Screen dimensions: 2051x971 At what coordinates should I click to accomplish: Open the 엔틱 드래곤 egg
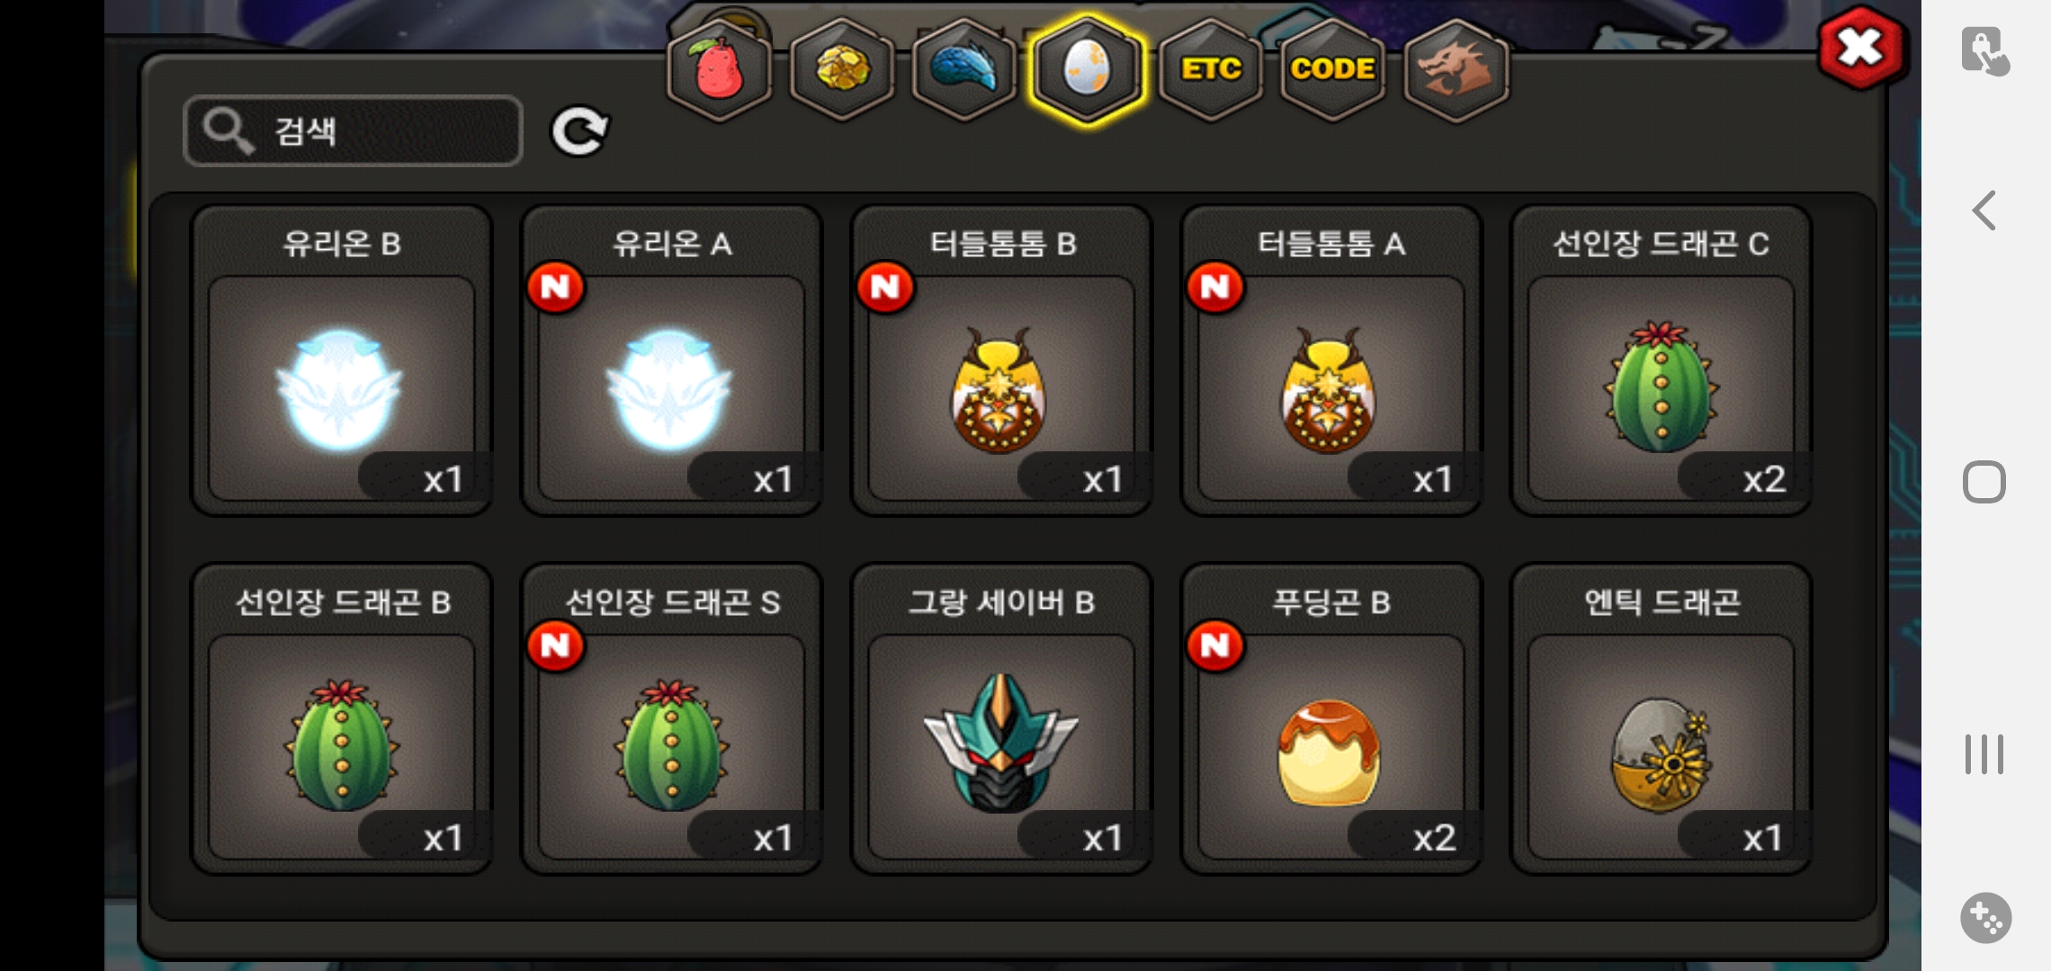[1661, 719]
